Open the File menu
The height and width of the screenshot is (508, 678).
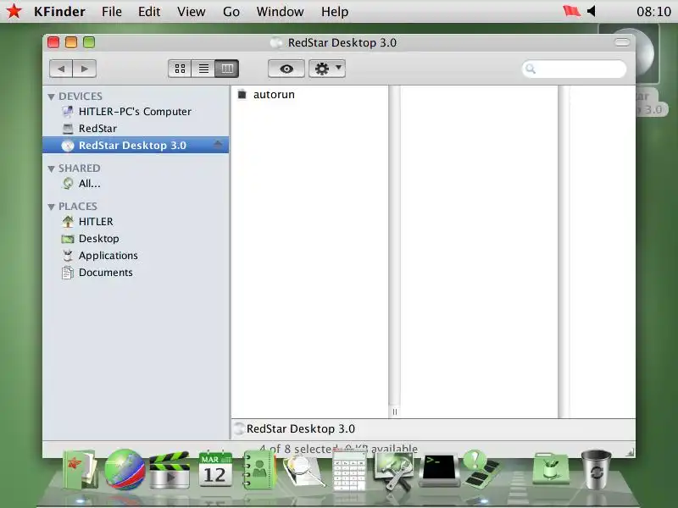[112, 12]
